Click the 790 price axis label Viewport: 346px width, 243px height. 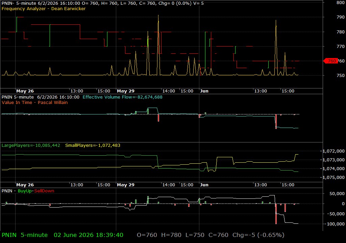(x=341, y=17)
